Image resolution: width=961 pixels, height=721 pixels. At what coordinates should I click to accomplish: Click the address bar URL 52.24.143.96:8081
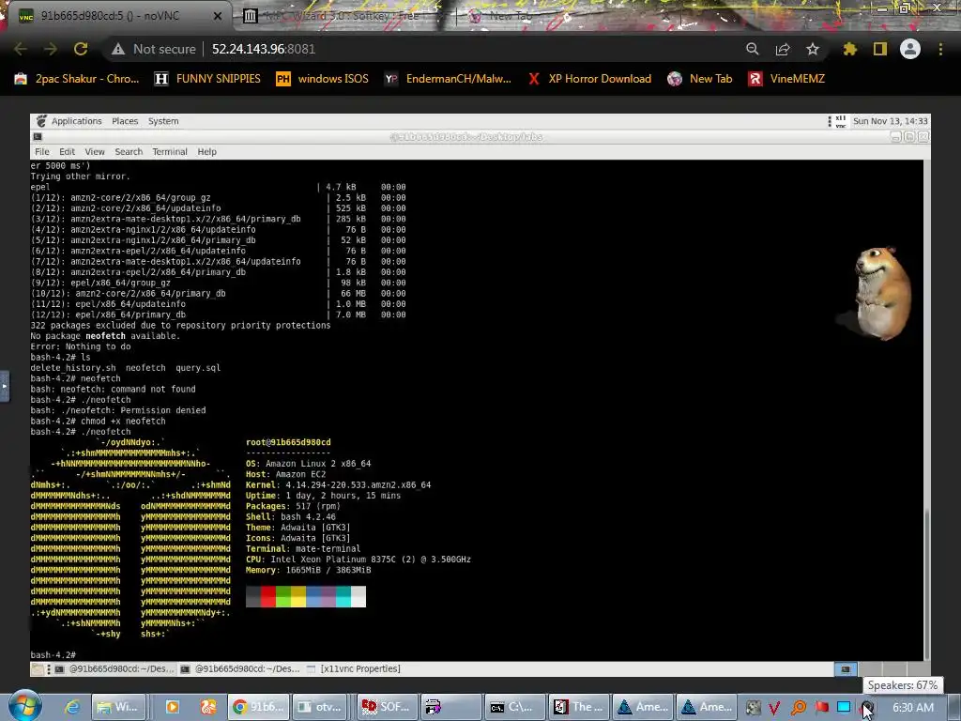[264, 49]
